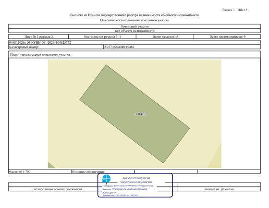Select the 'Действителен:' validity dates line
The image size is (269, 208).
tap(121, 196)
